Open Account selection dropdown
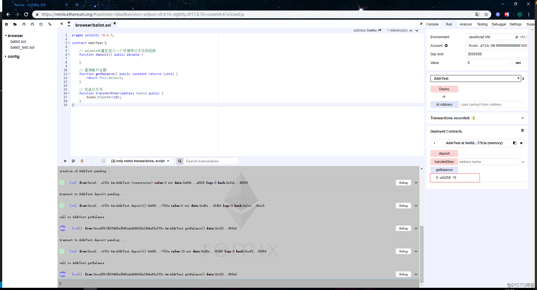Viewport: 537px width, 290px height. pos(497,46)
